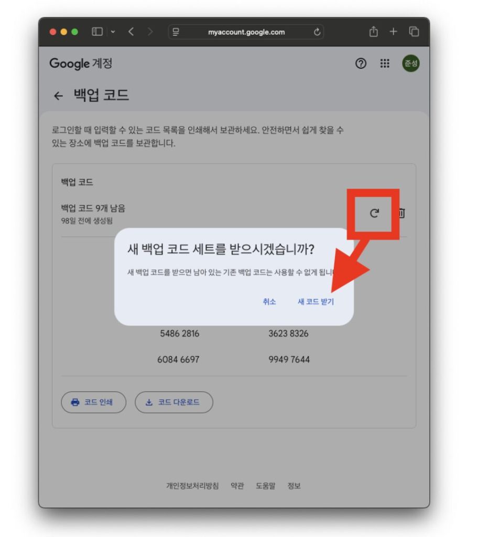
Task: Open a new tab with plus icon
Action: tap(393, 32)
